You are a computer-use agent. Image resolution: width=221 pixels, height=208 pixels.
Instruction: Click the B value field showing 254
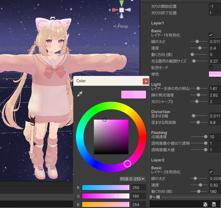tap(139, 204)
